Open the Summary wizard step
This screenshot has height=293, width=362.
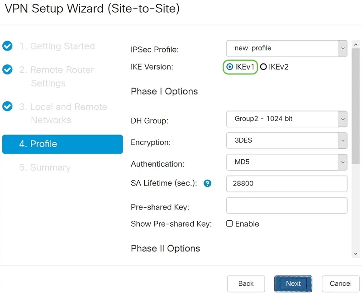pyautogui.click(x=45, y=167)
